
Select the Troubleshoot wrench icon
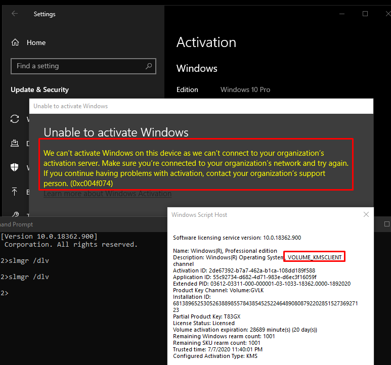15,214
